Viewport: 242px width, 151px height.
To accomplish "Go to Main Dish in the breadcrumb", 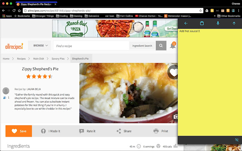I will pyautogui.click(x=39, y=59).
